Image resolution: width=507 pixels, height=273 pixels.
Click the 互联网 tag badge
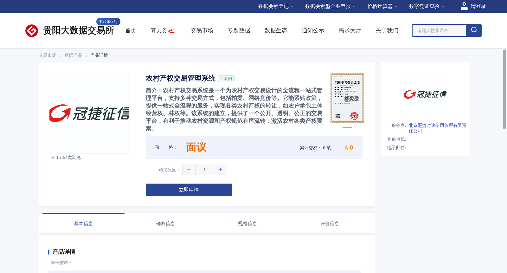[226, 79]
